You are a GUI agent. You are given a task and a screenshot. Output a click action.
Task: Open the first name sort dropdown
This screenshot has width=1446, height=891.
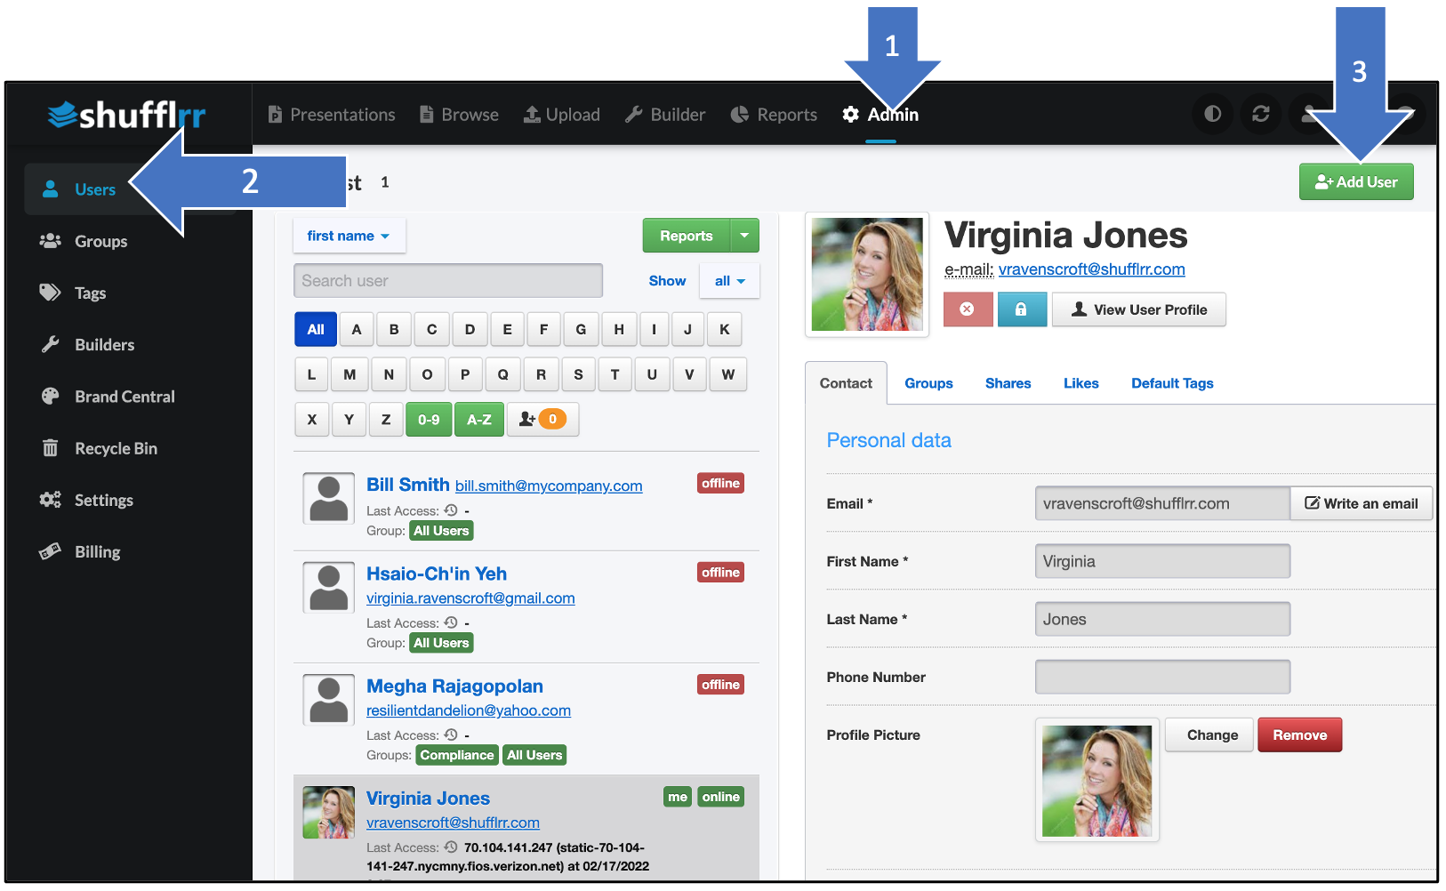[349, 236]
